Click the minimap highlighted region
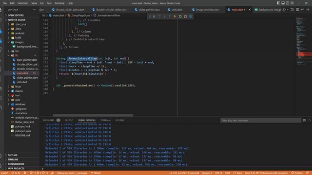The width and height of the screenshot is (312, 175). 304,54
